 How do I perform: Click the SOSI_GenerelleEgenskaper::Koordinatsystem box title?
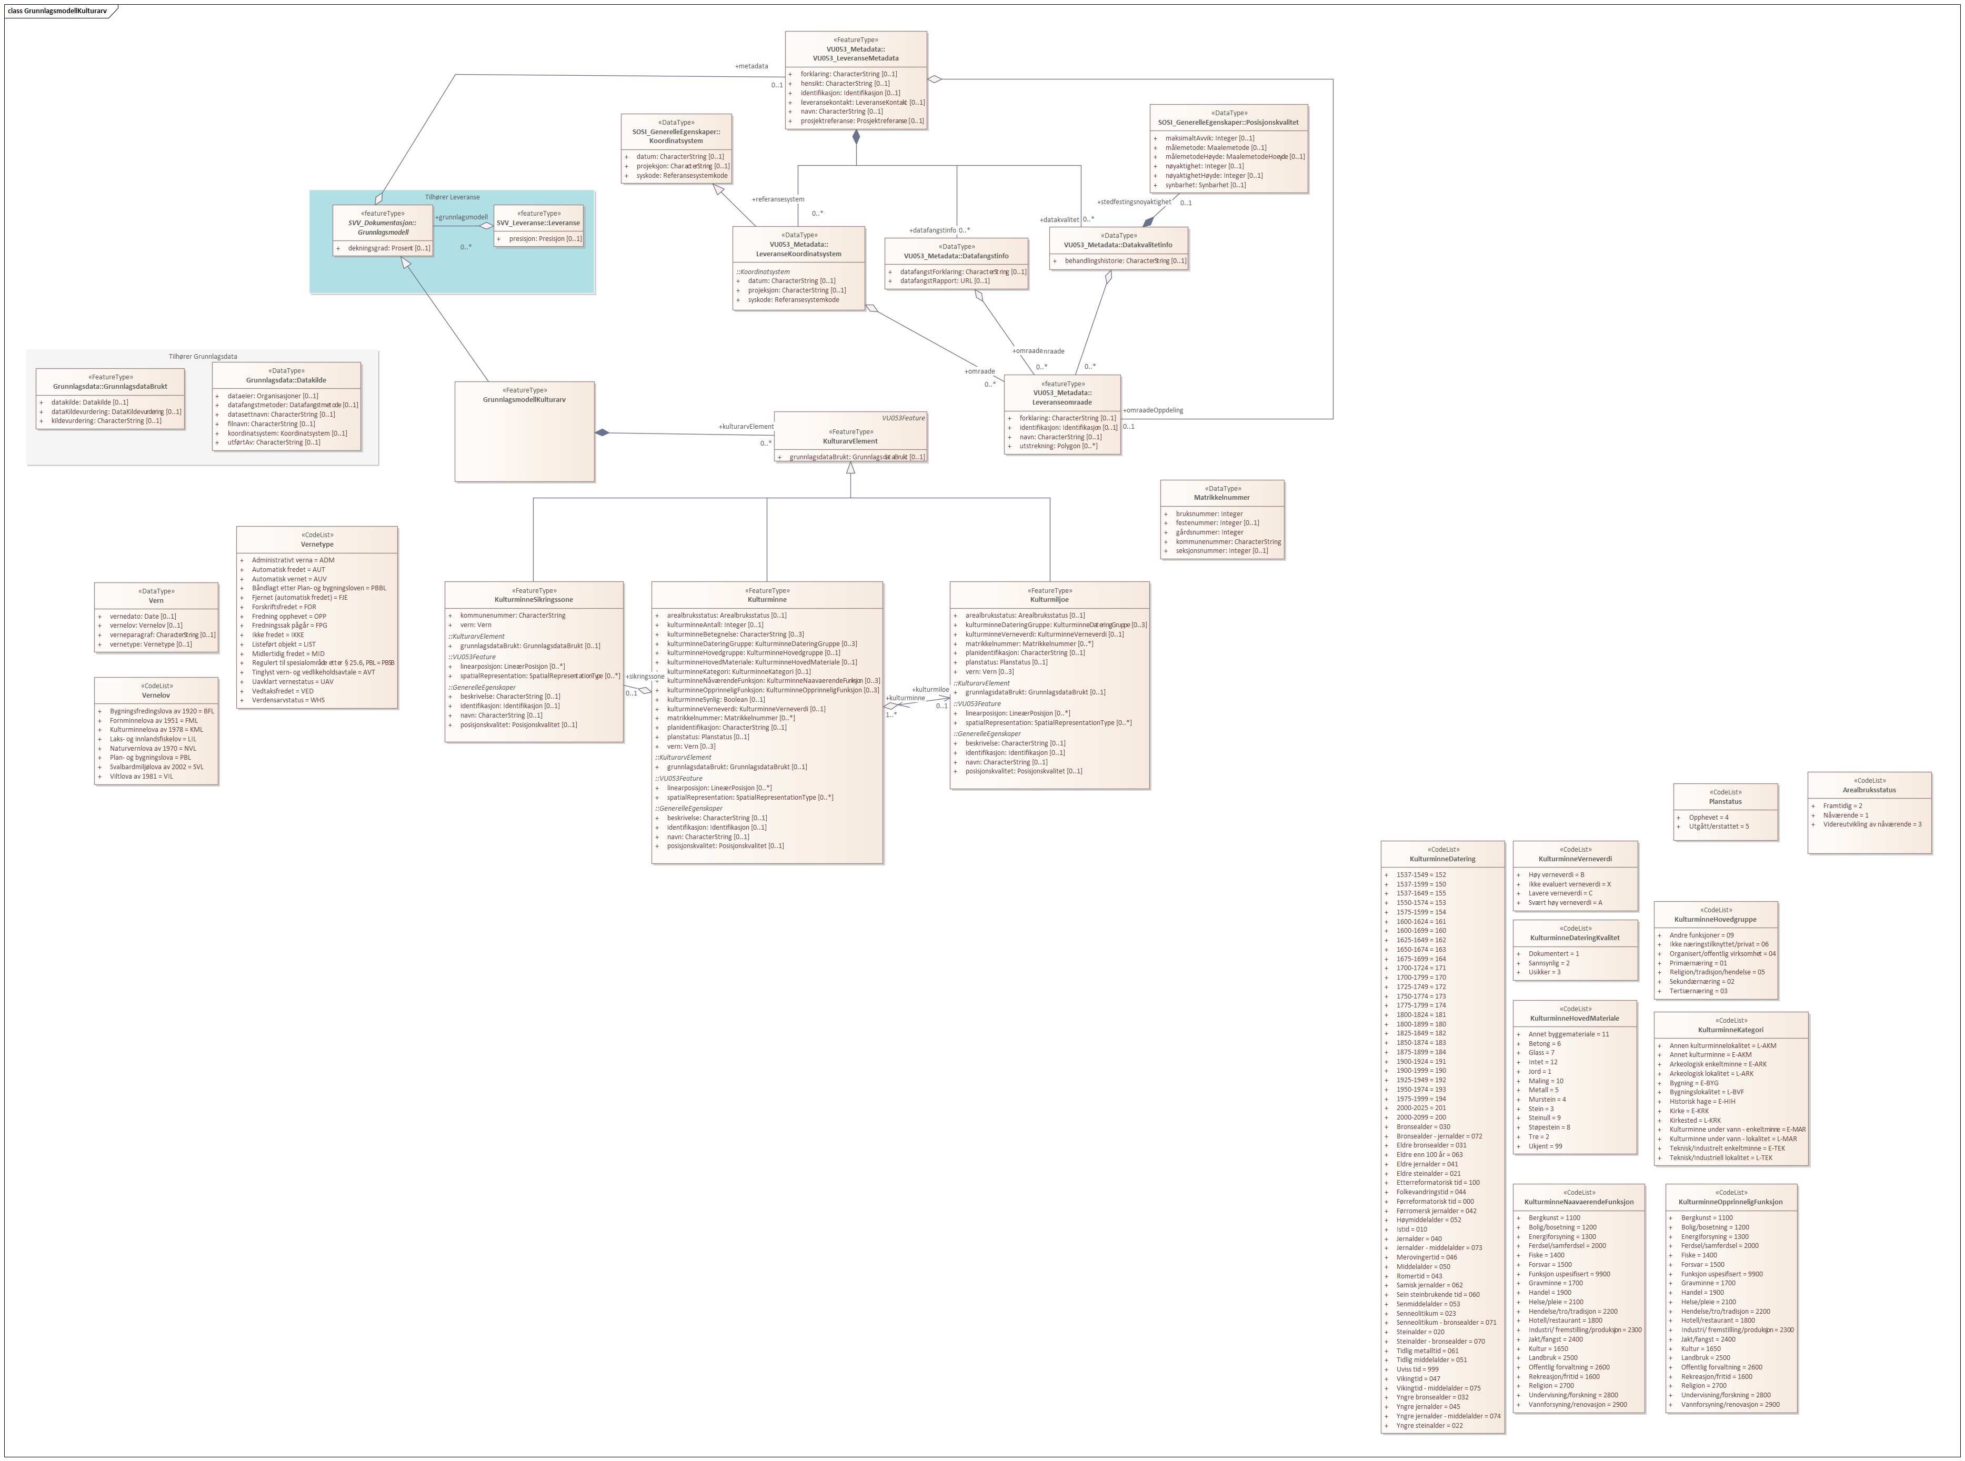pos(676,136)
